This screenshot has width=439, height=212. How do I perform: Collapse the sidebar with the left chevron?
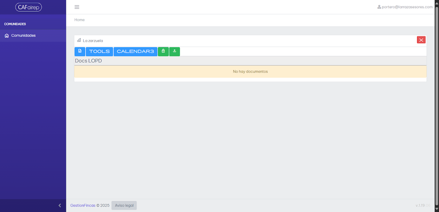(60, 205)
